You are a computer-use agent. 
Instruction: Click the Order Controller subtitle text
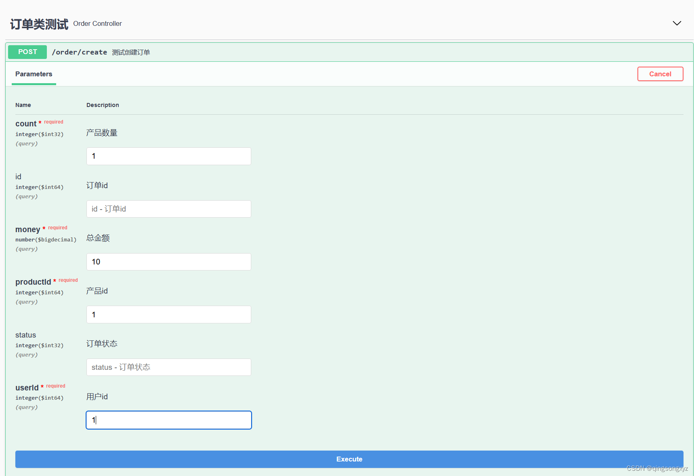(97, 23)
